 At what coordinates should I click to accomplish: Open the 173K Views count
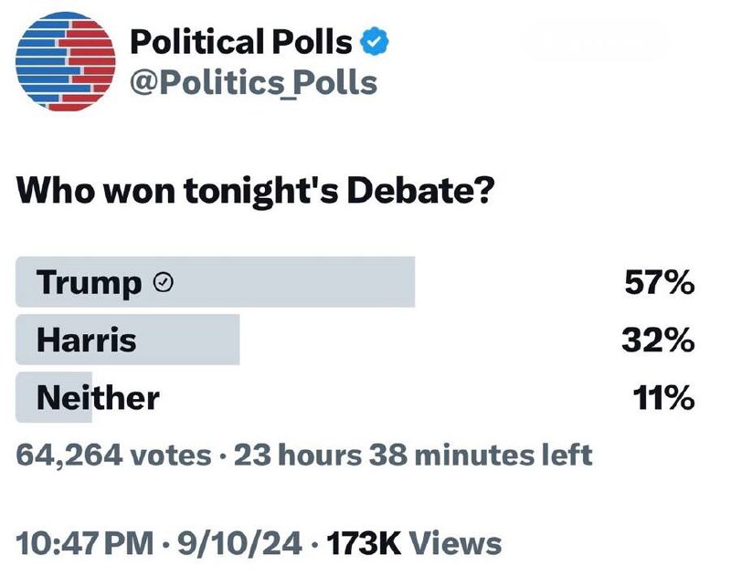(x=414, y=543)
